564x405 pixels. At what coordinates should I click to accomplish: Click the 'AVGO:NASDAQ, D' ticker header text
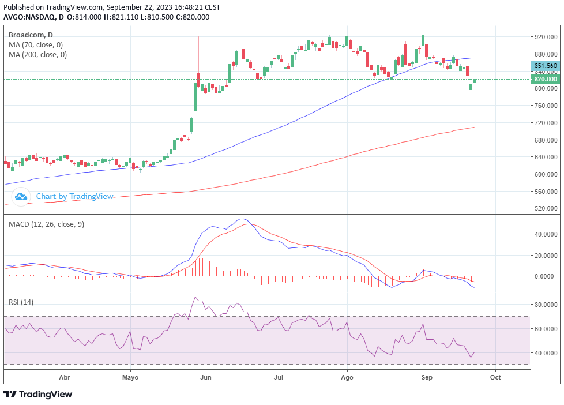34,17
